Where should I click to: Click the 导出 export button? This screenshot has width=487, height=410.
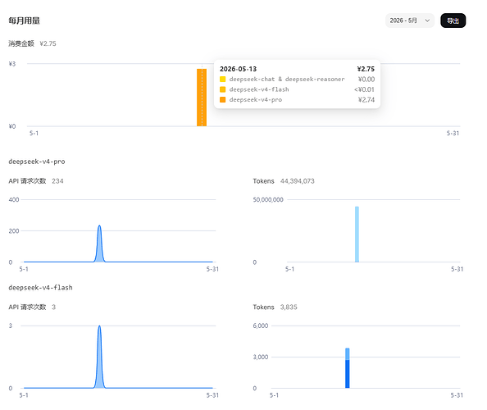tap(453, 20)
